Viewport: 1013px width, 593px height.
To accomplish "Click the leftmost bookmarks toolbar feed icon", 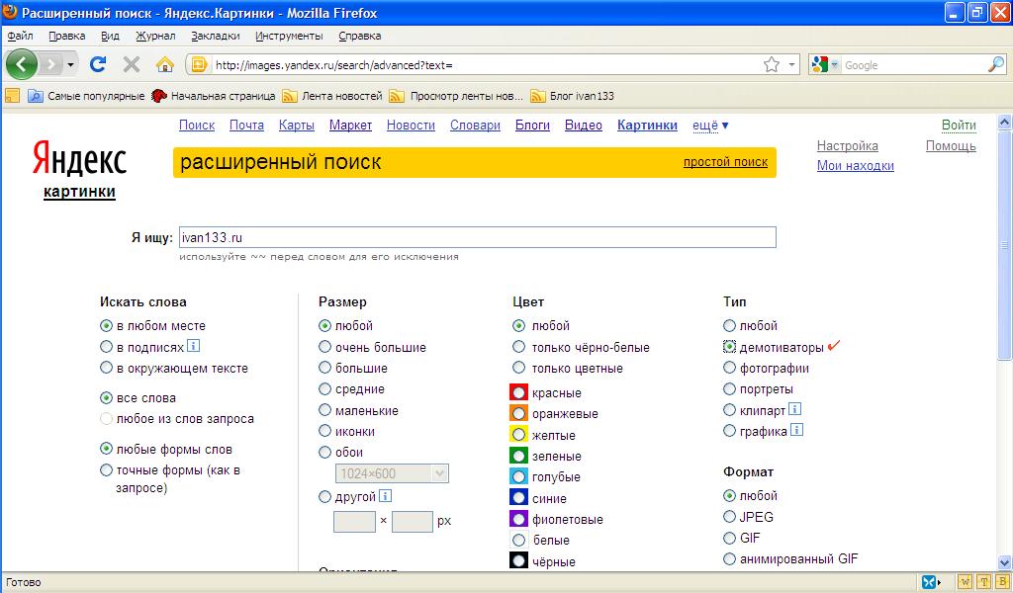I will pos(12,96).
